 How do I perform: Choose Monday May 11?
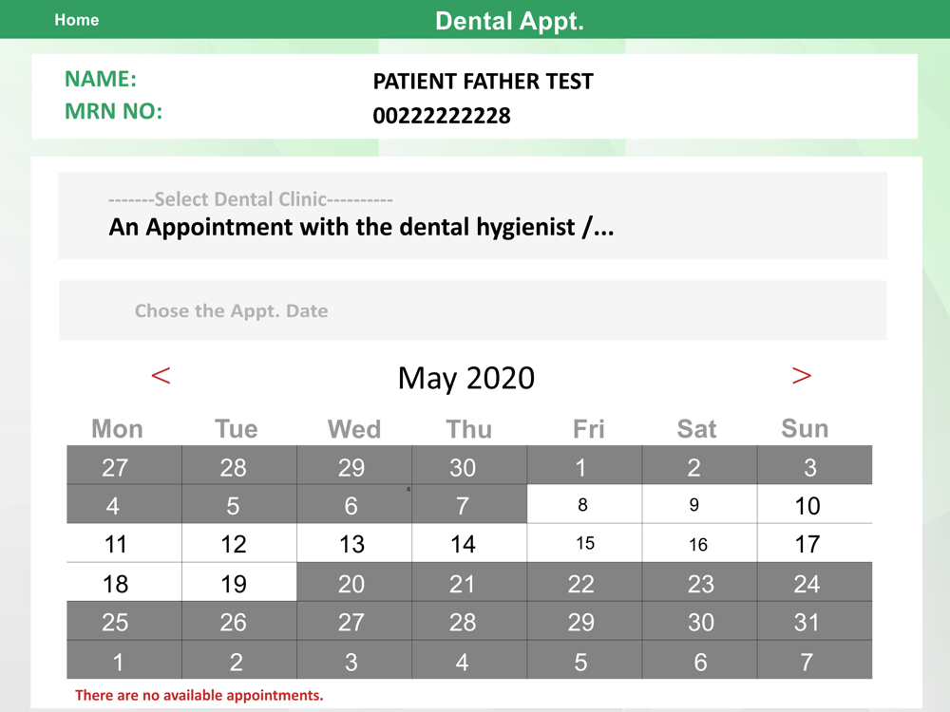116,544
